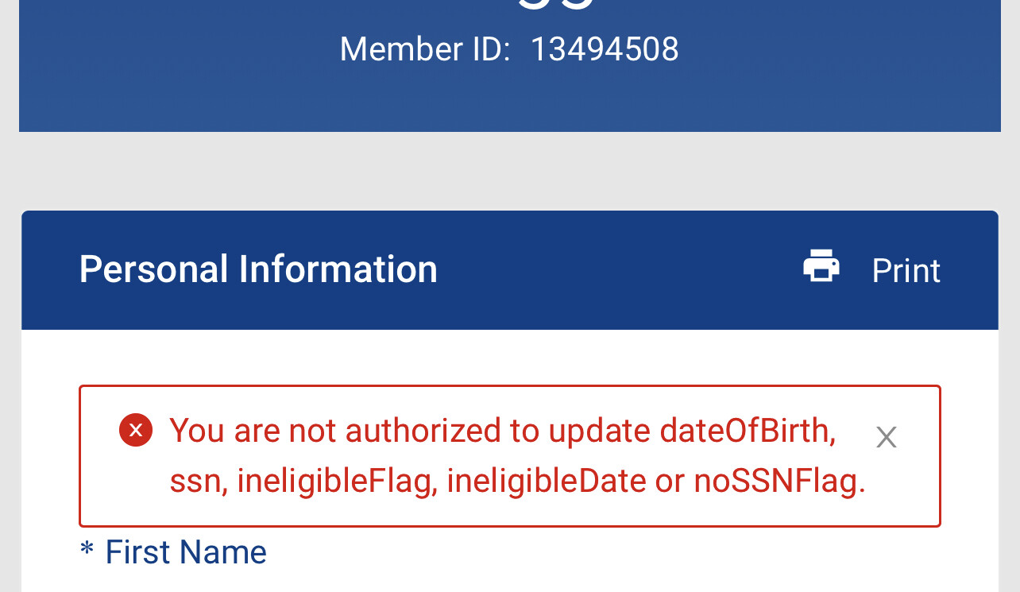Click the First Name field label

(186, 552)
